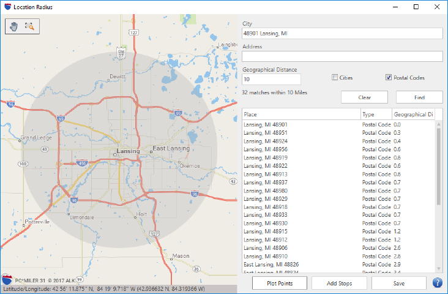Sort results by the Place column header
Screen dimensions: 448x294
point(301,114)
